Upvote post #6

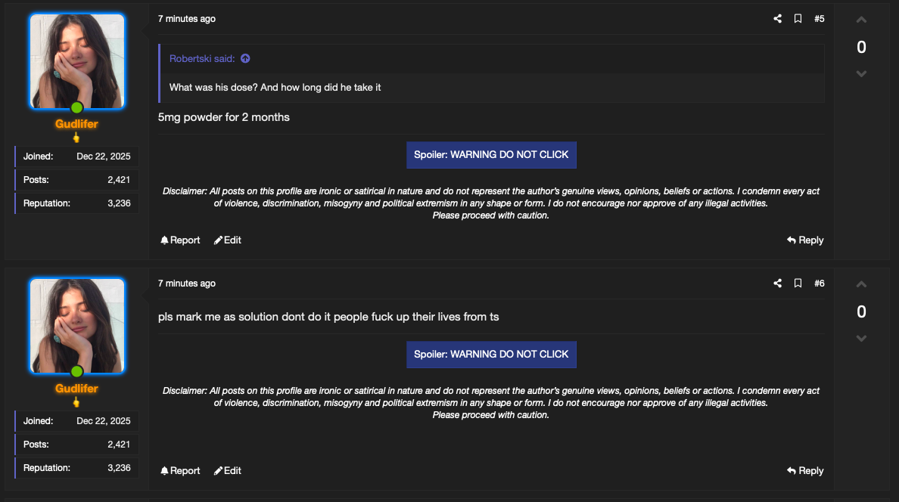861,284
